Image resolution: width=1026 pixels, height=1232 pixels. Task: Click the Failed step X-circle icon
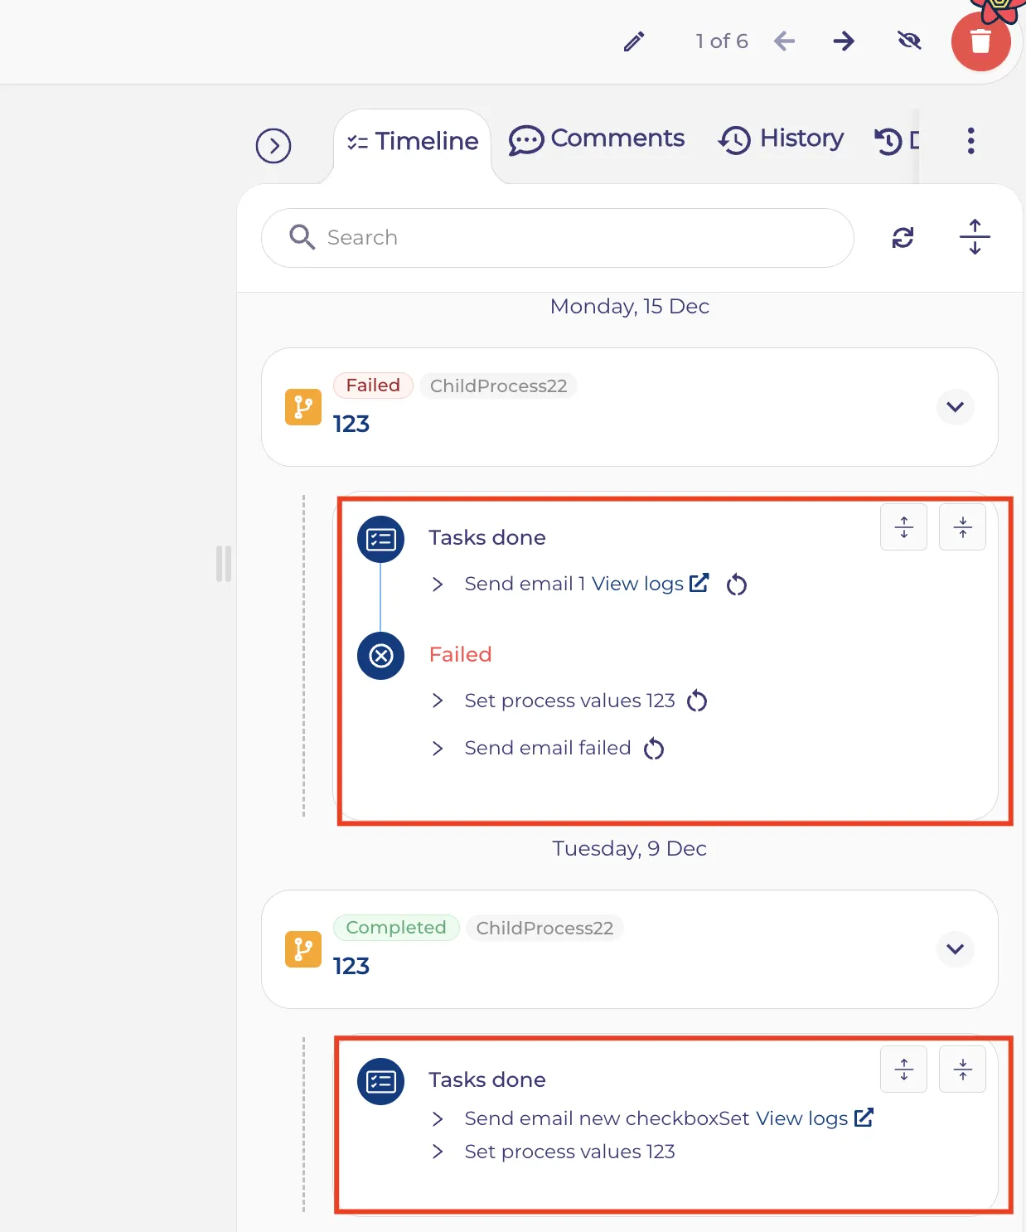click(381, 656)
